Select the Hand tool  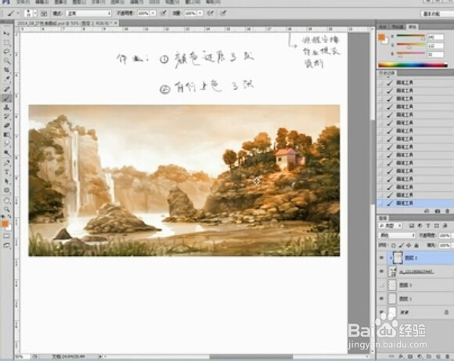tap(6, 200)
